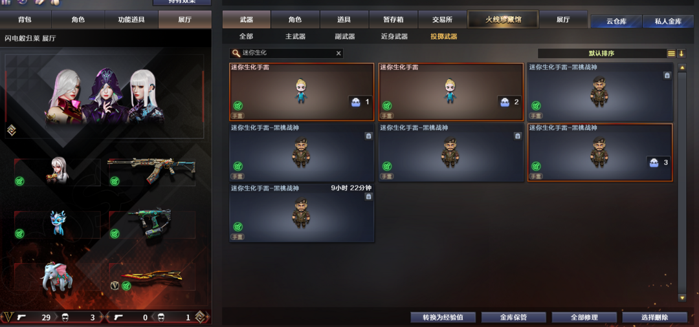Toggle sort direction with the down arrow icon
699x327 pixels.
(x=681, y=54)
